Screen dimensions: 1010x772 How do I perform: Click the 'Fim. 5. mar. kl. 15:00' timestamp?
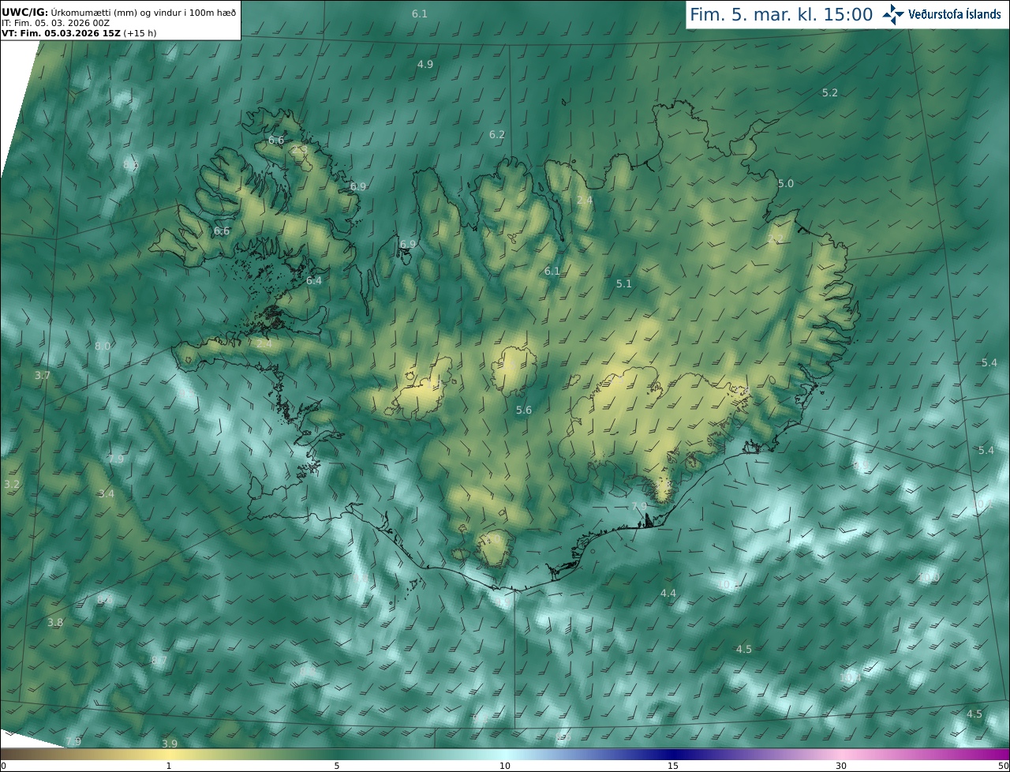pyautogui.click(x=781, y=14)
